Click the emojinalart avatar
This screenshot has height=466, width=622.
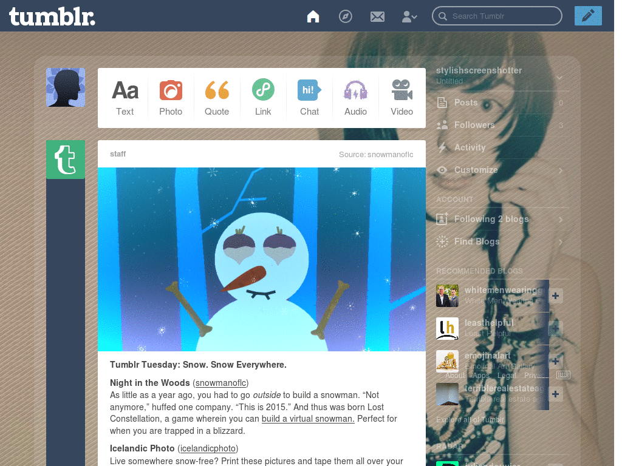pyautogui.click(x=447, y=362)
